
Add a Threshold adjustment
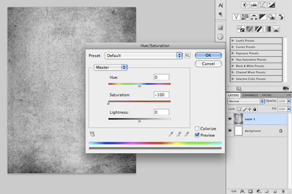pos(258,29)
